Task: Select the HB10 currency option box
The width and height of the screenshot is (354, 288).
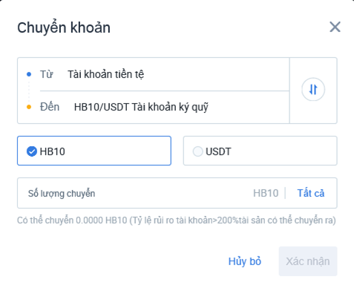Action: pos(94,151)
